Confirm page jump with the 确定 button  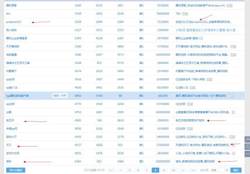point(236,170)
